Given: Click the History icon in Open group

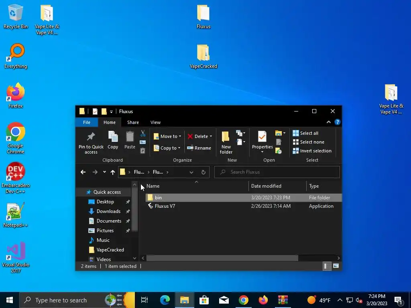Looking at the screenshot, I should click(279, 151).
